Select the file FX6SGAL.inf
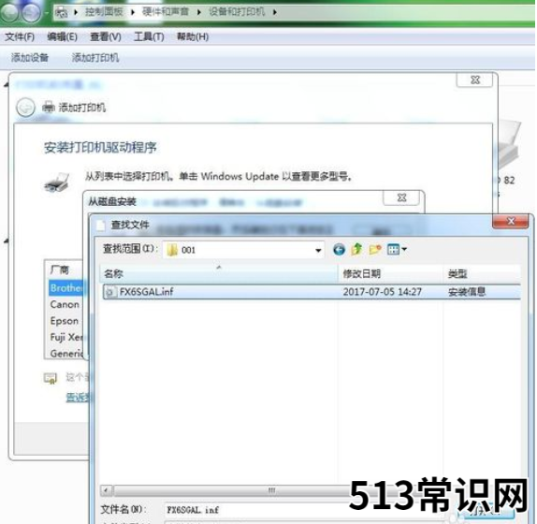 point(147,292)
